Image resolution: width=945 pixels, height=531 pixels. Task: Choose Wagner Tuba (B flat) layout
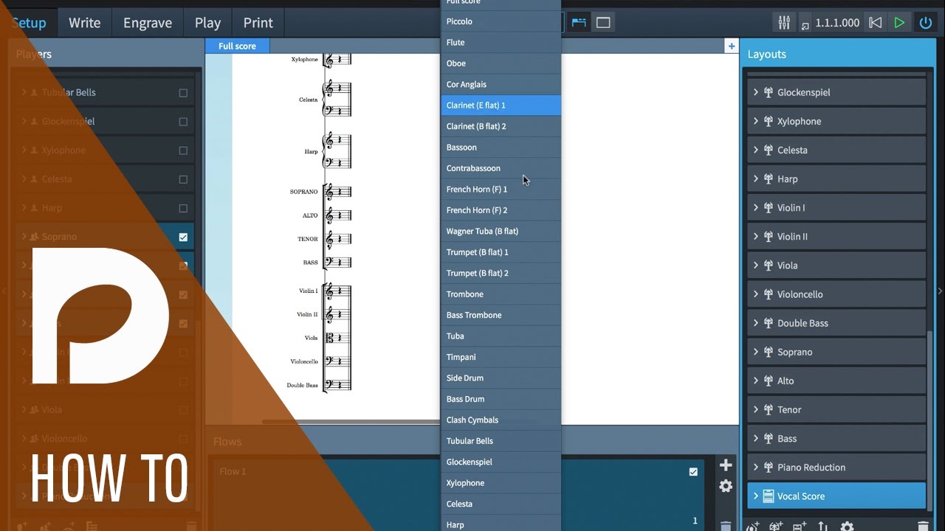(x=501, y=231)
